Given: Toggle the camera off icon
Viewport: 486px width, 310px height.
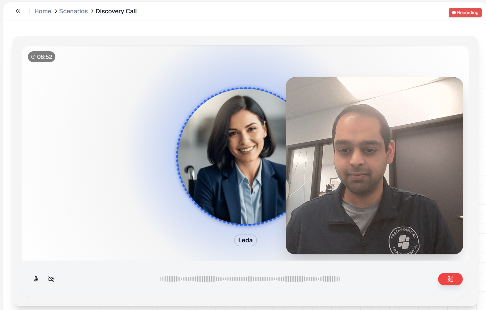Looking at the screenshot, I should pyautogui.click(x=51, y=279).
